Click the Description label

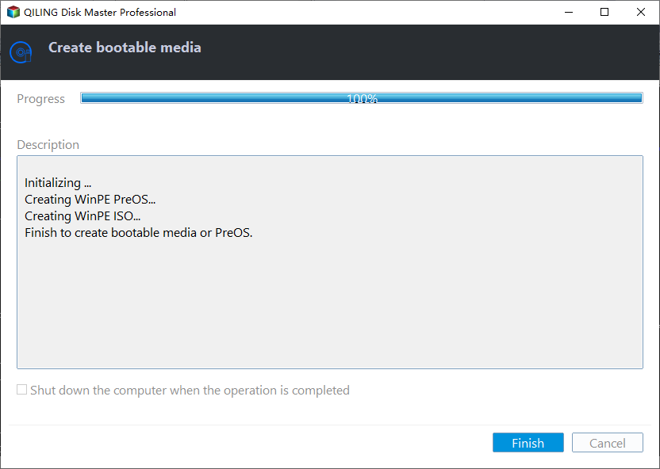coord(48,144)
